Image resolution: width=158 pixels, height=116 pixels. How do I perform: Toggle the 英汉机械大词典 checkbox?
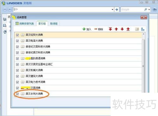pyautogui.click(x=17, y=70)
